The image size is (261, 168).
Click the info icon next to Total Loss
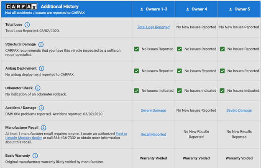point(27,25)
